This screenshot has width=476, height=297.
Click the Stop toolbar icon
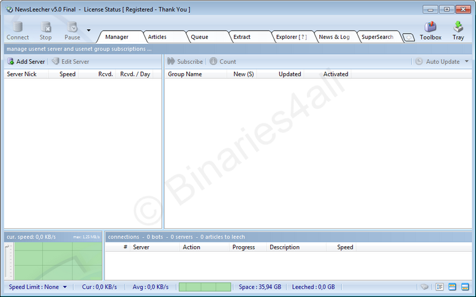click(x=46, y=31)
